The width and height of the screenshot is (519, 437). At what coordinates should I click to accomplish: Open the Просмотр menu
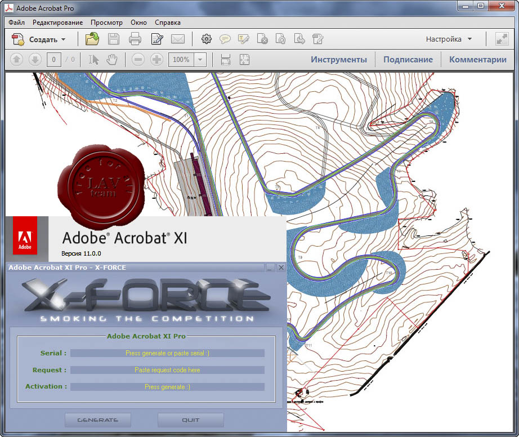(106, 22)
